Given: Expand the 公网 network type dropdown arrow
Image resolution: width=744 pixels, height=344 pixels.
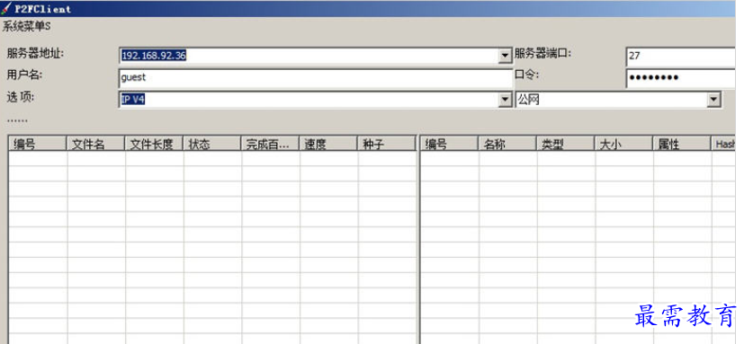Looking at the screenshot, I should point(713,100).
